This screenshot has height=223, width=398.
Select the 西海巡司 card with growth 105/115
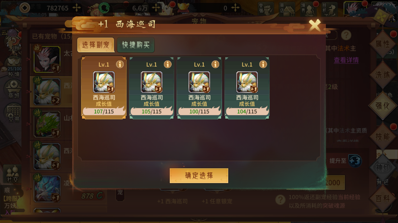point(152,88)
